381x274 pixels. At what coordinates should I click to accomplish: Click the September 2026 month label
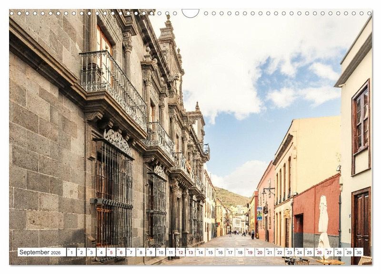click(41, 252)
